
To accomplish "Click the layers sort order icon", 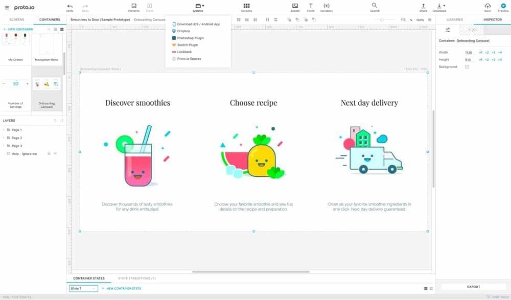I will [x=62, y=121].
